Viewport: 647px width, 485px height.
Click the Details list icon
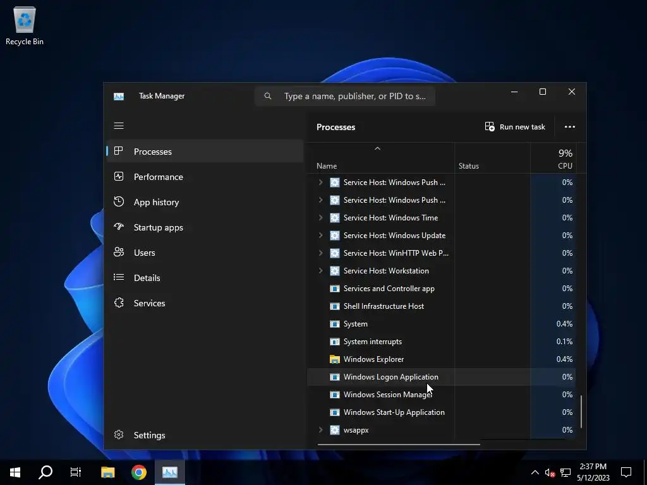tap(118, 277)
